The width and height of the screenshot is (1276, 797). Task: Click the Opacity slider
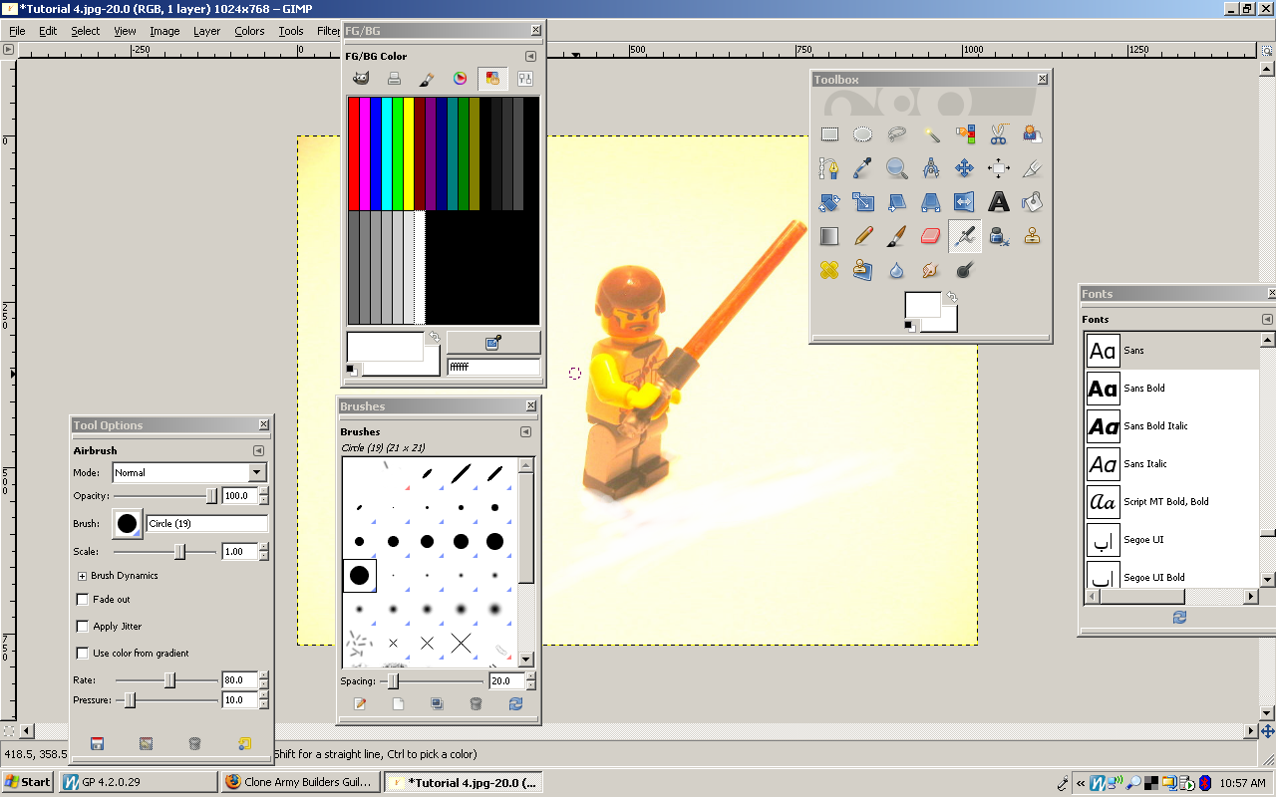165,495
